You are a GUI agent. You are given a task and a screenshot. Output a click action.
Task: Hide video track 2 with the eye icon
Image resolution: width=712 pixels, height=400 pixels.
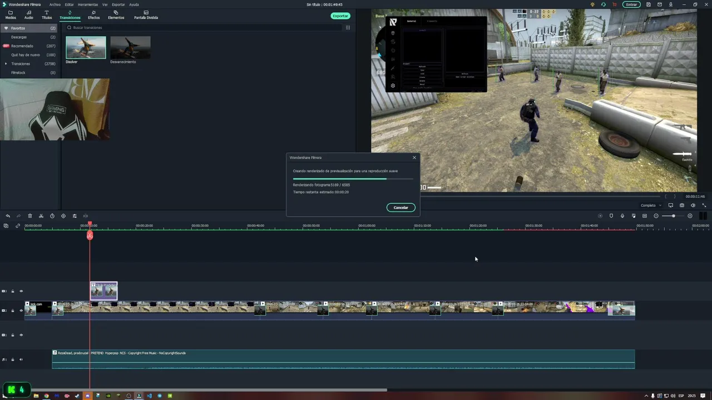[21, 311]
